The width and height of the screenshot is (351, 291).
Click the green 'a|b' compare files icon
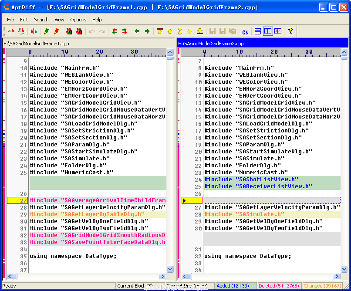click(x=11, y=31)
